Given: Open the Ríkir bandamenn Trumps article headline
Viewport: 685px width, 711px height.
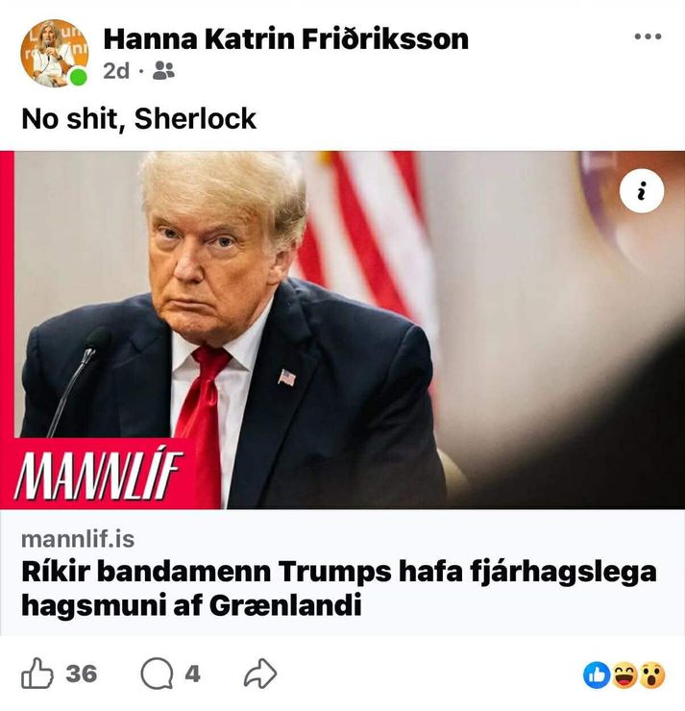Looking at the screenshot, I should click(338, 589).
